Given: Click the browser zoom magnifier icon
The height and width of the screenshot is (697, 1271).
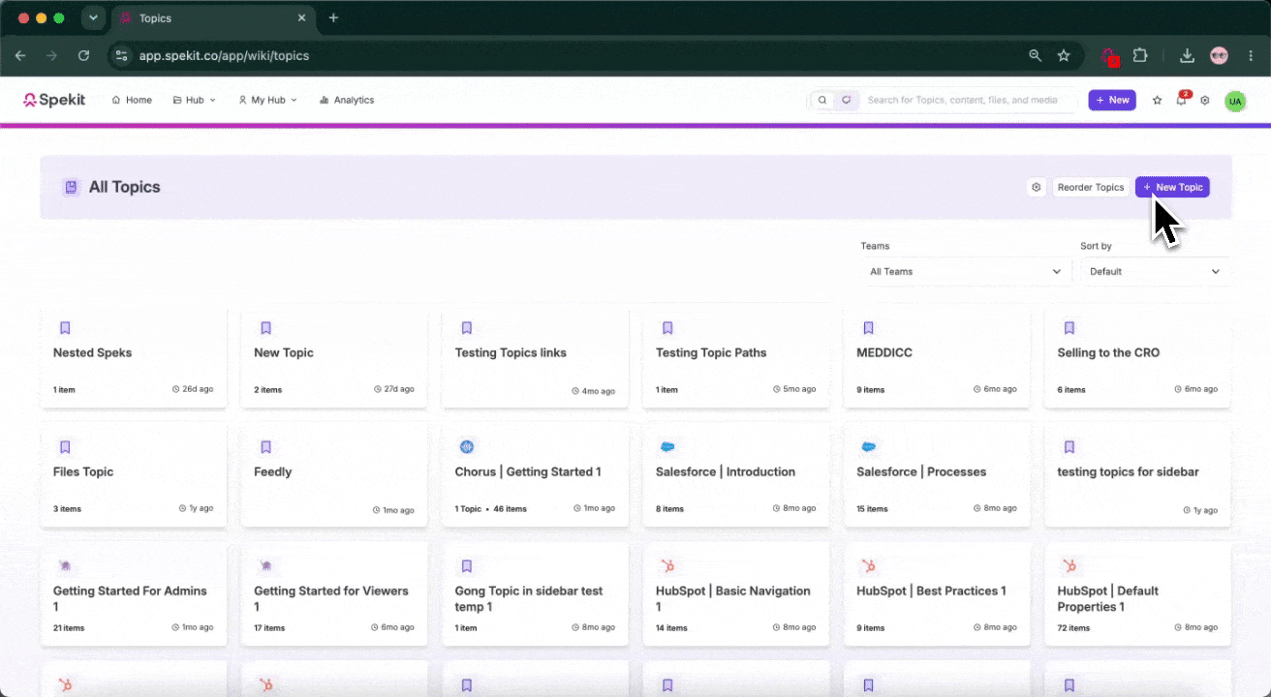Looking at the screenshot, I should click(1035, 56).
